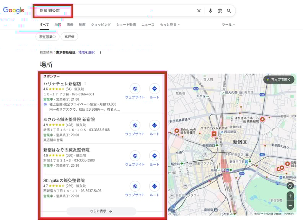Open website icon for あさひろ鍼灸整骨院
This screenshot has width=303, height=221.
[135, 125]
